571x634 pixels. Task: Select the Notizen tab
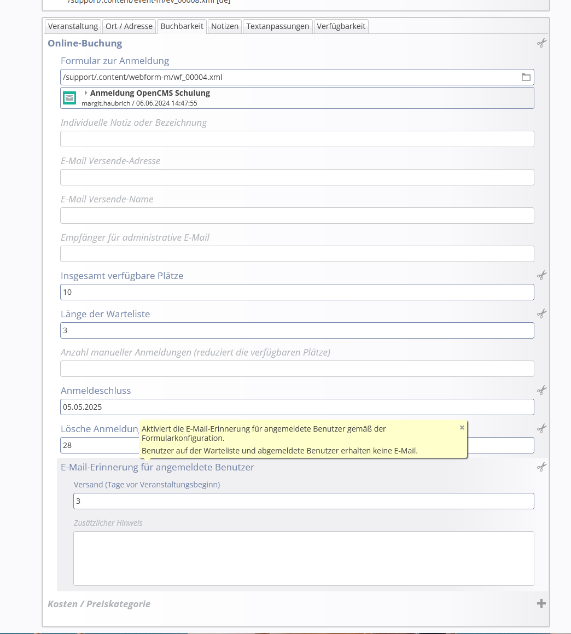click(x=225, y=26)
